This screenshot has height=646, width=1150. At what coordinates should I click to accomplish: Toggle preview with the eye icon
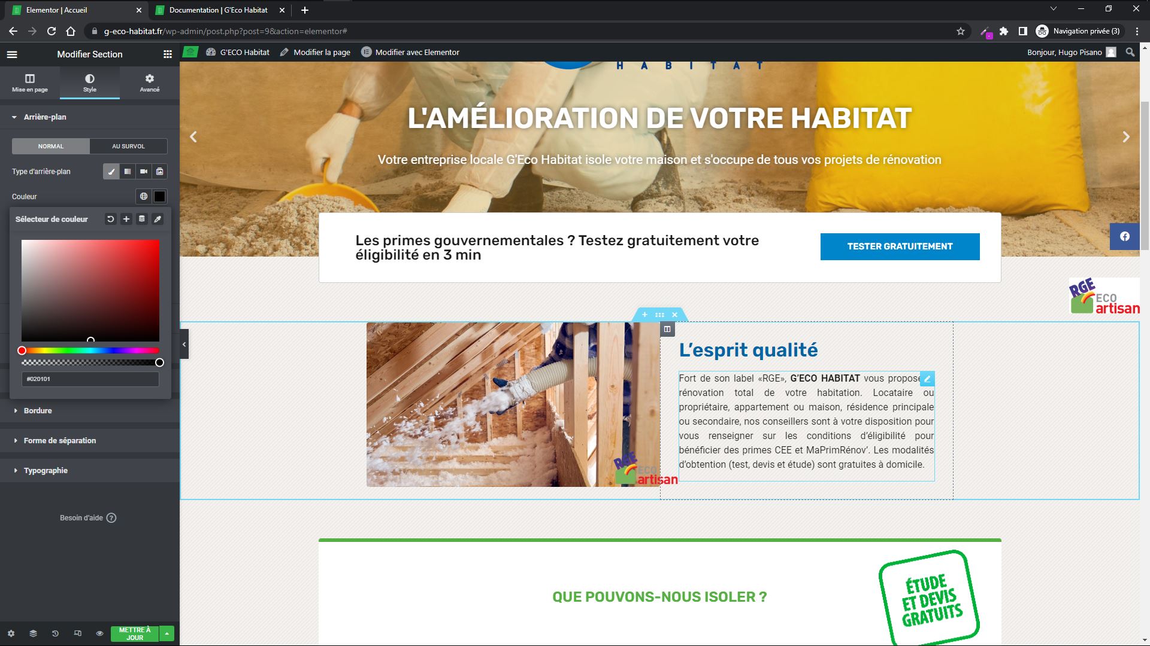(99, 633)
